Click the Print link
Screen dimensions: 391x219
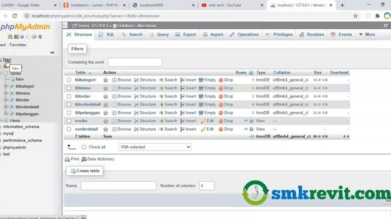click(72, 159)
